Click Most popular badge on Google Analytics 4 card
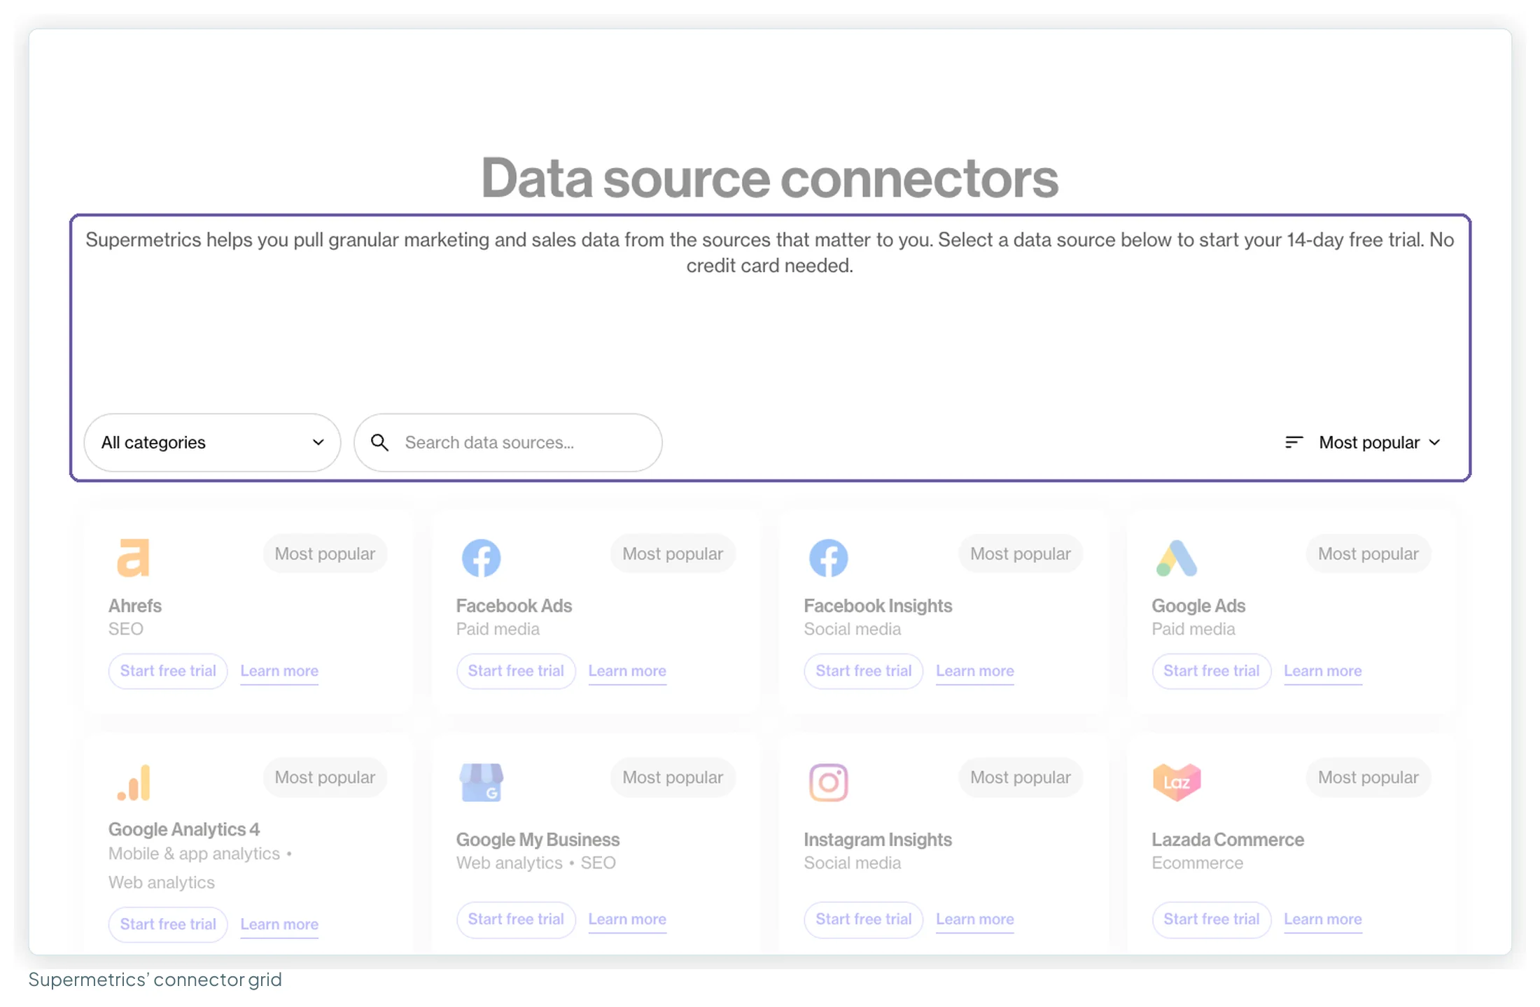 325,777
